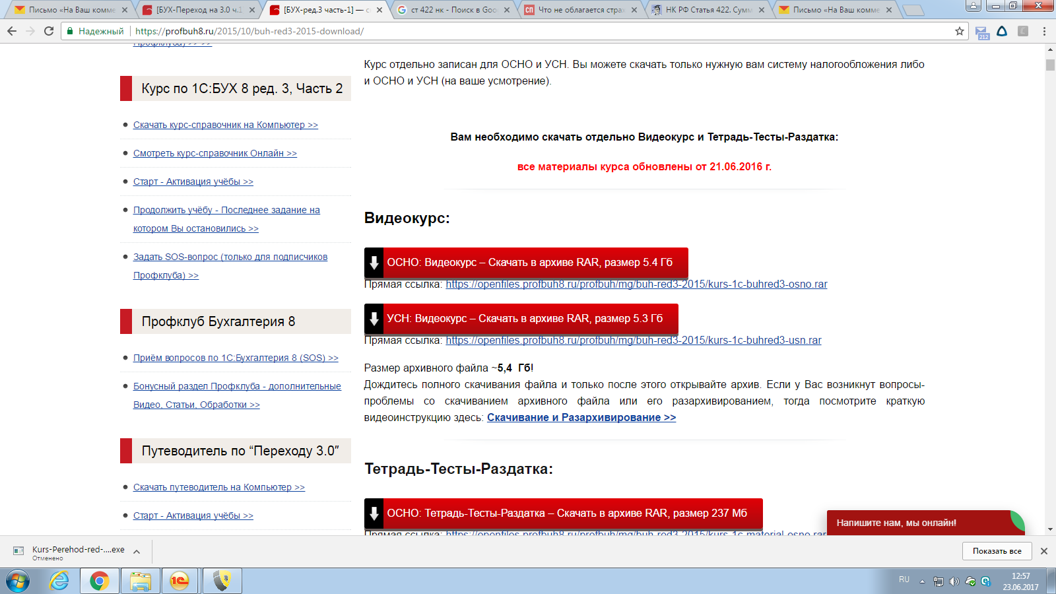Image resolution: width=1056 pixels, height=594 pixels.
Task: Show hidden system tray icons
Action: [x=923, y=581]
